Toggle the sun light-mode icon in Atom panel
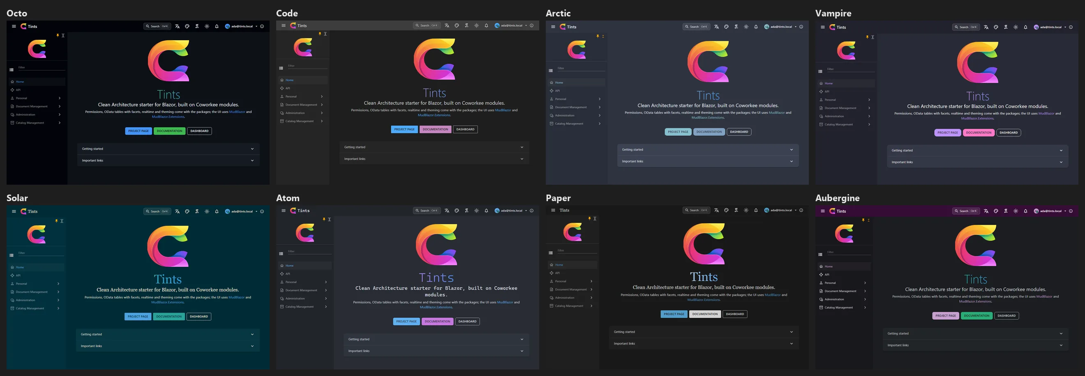Image resolution: width=1085 pixels, height=376 pixels. (476, 211)
